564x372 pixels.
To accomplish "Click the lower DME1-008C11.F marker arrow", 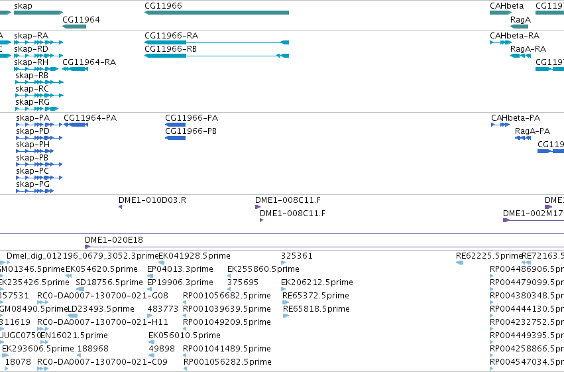I will [x=262, y=220].
